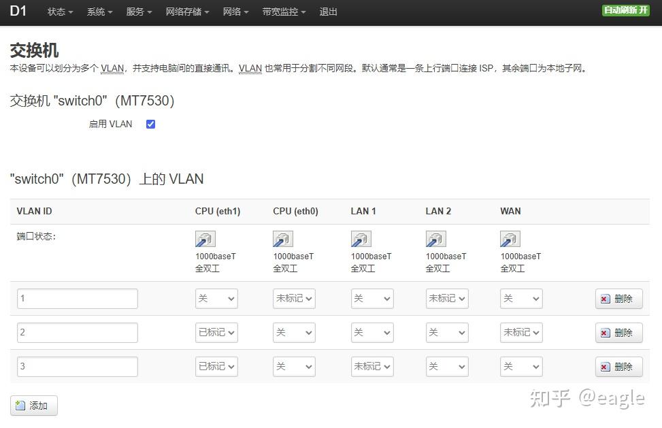Screen dimensions: 662x428
Task: Turn off 自动刷新 auto-refresh
Action: (624, 11)
